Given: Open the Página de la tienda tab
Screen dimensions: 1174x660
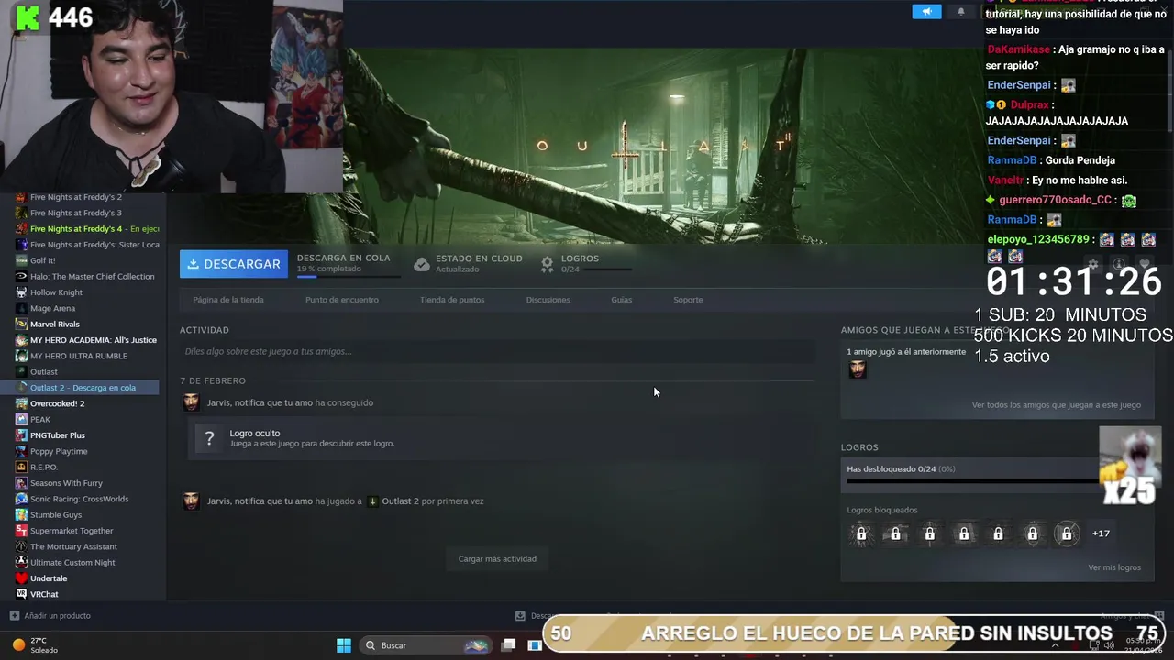Looking at the screenshot, I should [228, 300].
